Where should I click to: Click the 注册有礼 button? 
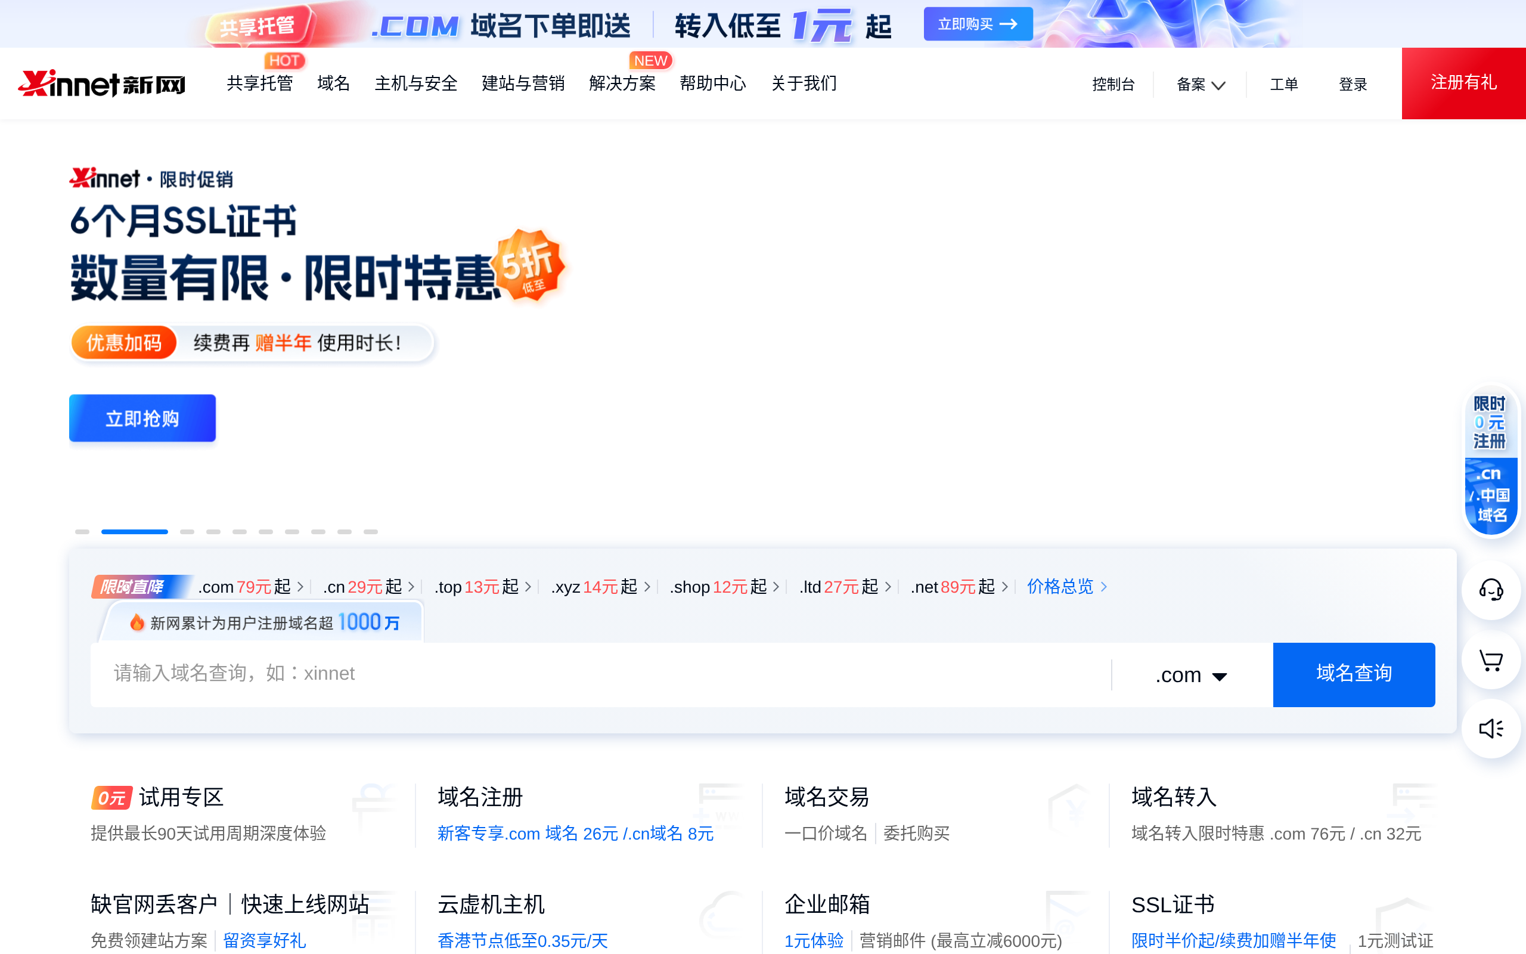pyautogui.click(x=1463, y=83)
